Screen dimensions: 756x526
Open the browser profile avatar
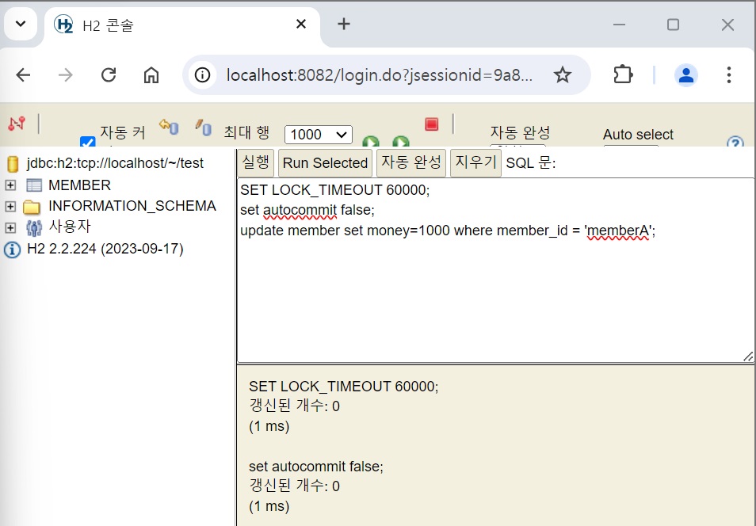pos(686,74)
